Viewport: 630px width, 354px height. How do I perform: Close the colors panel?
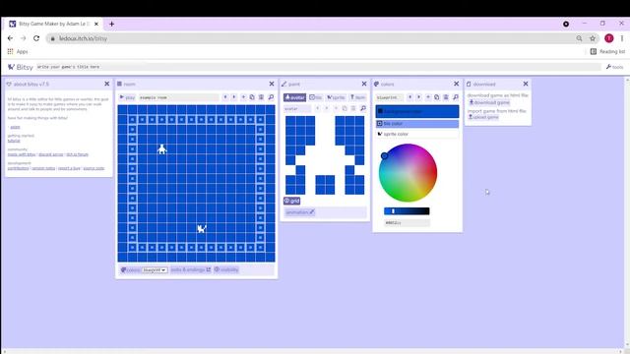456,84
